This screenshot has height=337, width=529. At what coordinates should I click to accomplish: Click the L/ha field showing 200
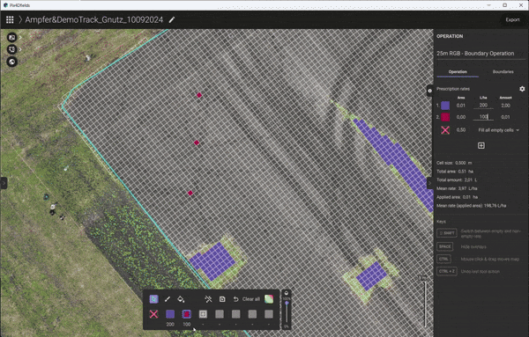point(483,106)
